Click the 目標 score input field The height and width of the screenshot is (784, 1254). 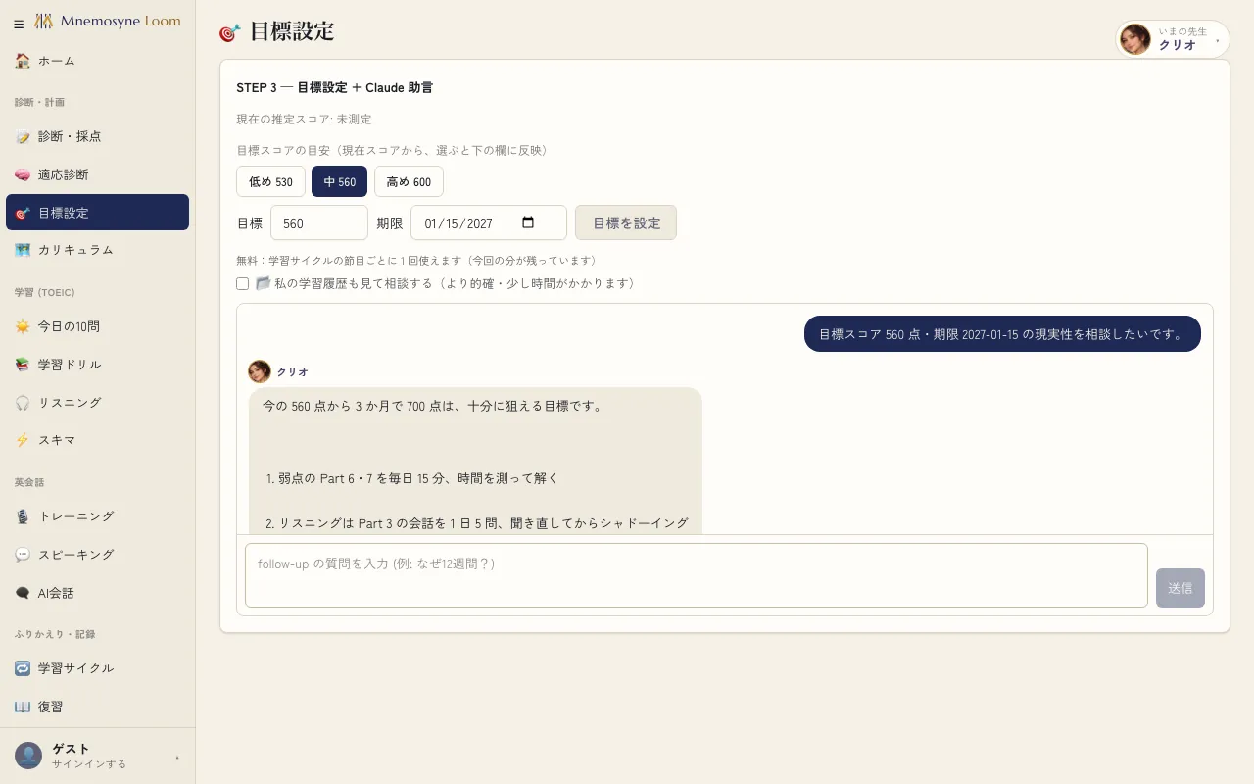click(319, 222)
